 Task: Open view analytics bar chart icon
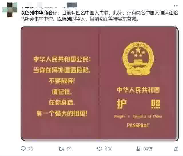[138, 149]
